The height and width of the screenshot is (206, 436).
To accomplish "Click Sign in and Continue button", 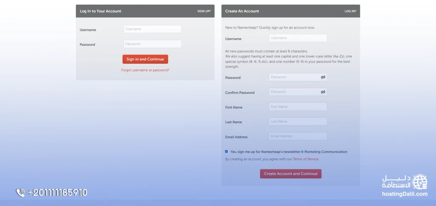I will (x=145, y=59).
